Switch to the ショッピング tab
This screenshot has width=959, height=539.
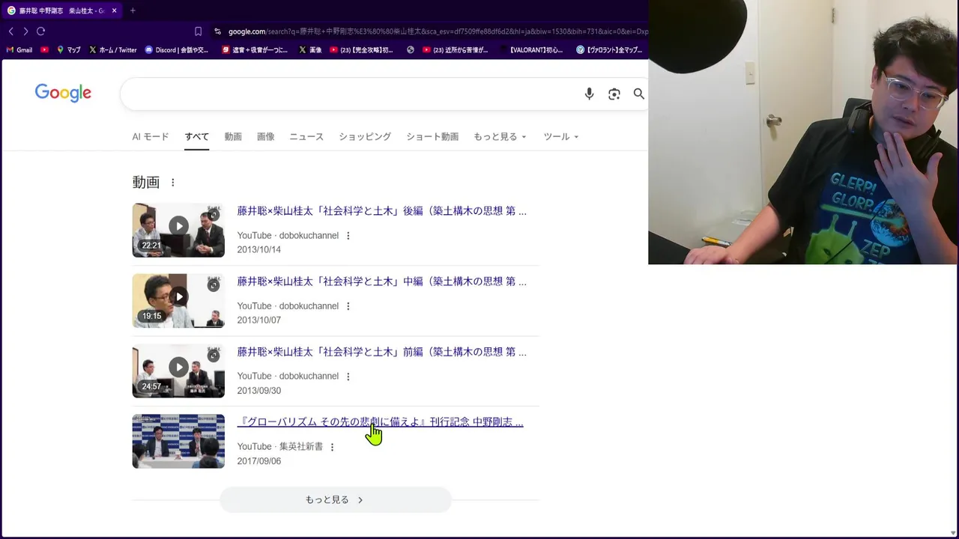pos(365,137)
